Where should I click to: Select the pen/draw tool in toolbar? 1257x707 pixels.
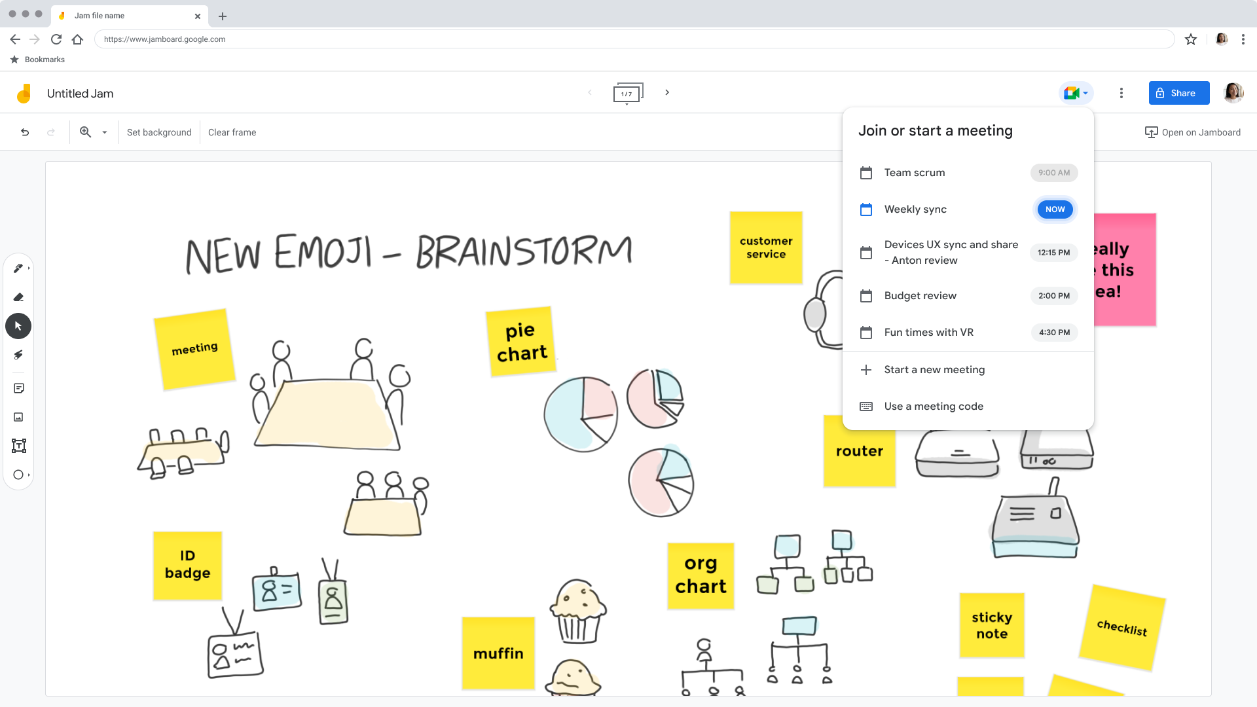click(18, 268)
